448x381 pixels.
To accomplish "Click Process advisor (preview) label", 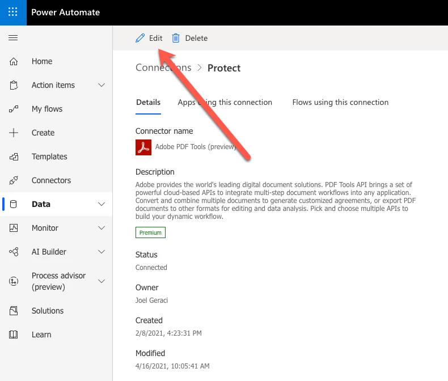I will tap(58, 281).
